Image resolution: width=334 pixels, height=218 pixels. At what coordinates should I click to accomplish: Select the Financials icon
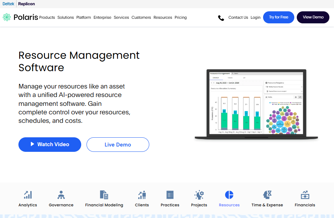(305, 195)
